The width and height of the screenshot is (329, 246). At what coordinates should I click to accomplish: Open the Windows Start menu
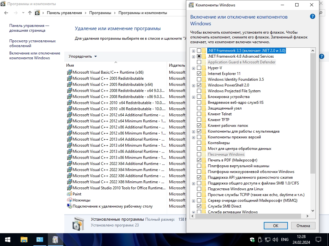[8, 240]
